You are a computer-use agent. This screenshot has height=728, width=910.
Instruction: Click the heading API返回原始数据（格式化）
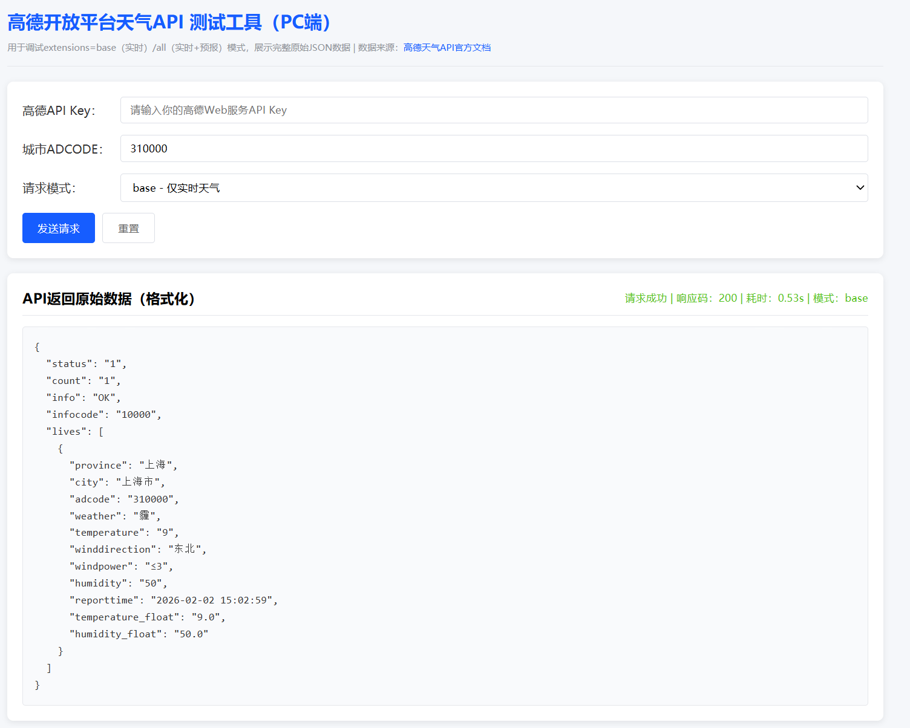[x=109, y=299]
